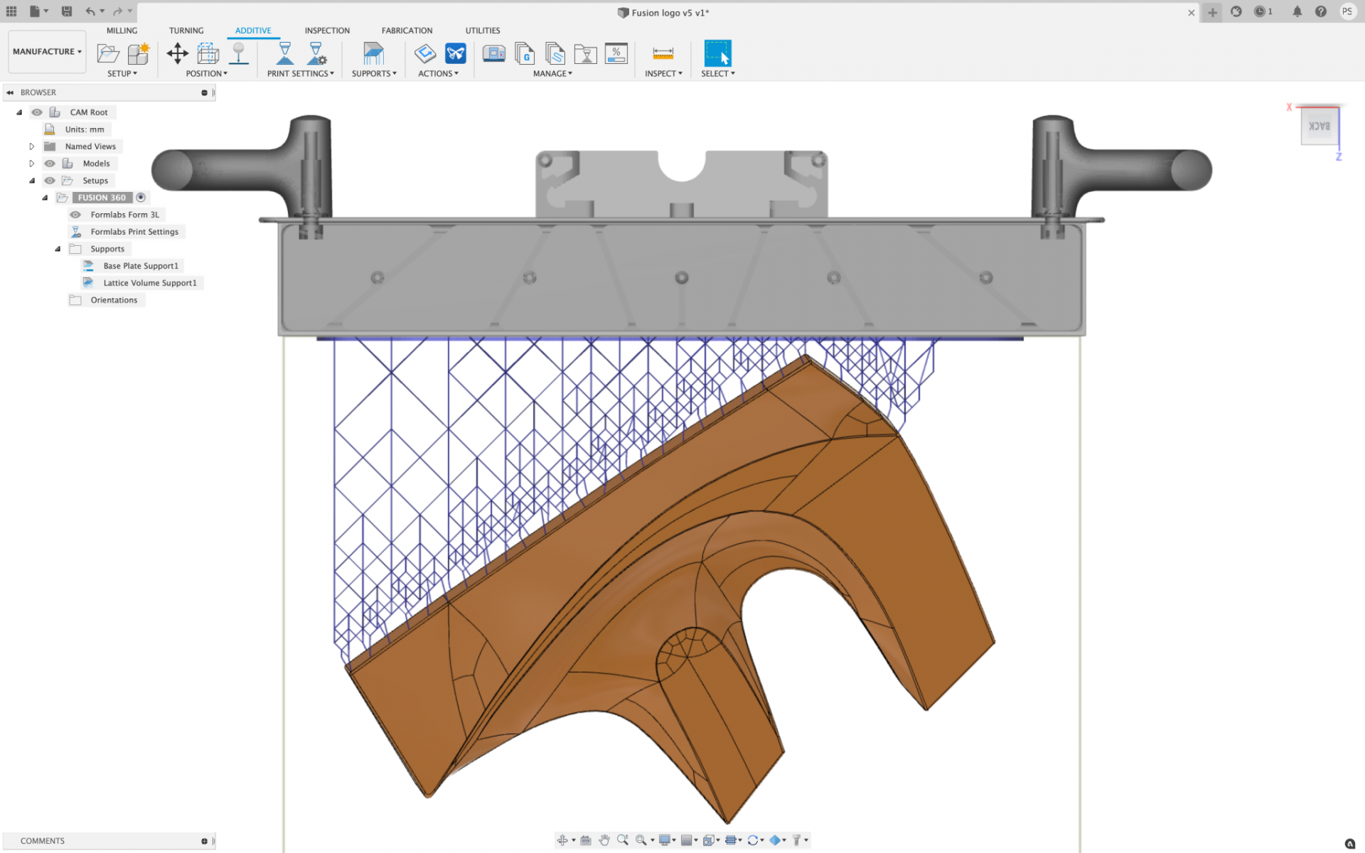The width and height of the screenshot is (1365, 853).
Task: Toggle CAM Root visibility eye
Action: [x=37, y=112]
